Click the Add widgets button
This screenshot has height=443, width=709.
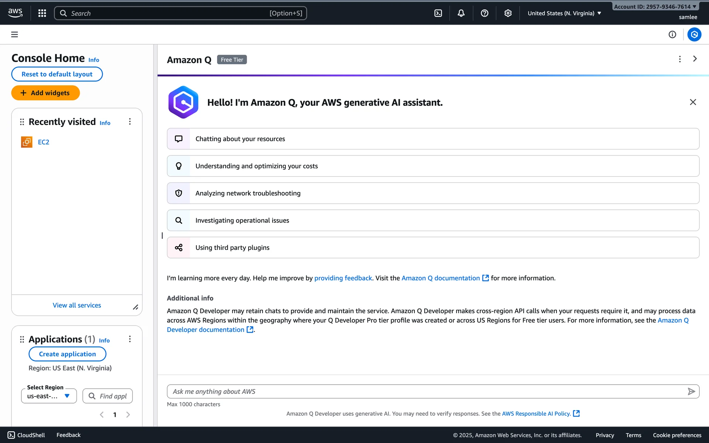(45, 93)
